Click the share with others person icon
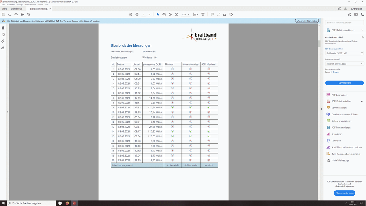Image resolution: width=366 pixels, height=206 pixels. click(362, 15)
